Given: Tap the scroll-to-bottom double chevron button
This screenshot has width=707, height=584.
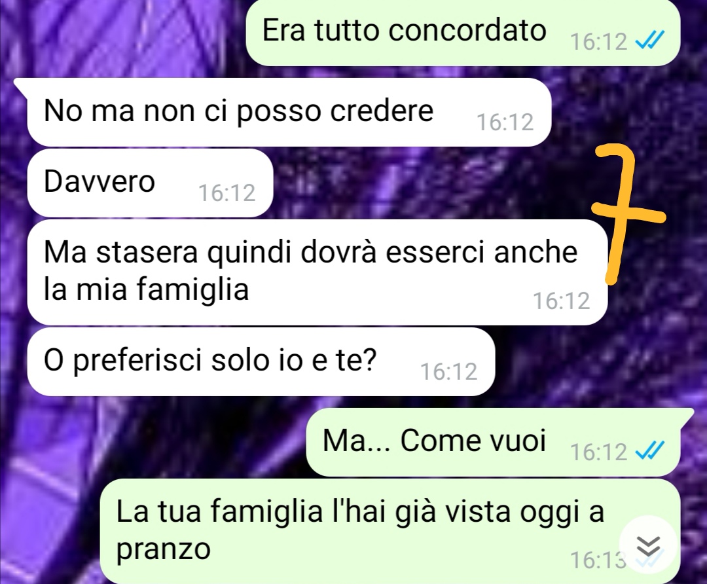Looking at the screenshot, I should 648,546.
